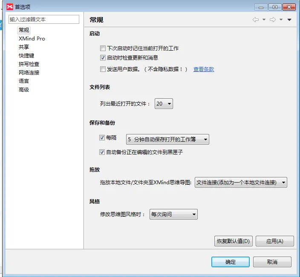Click the 风格 section heading
The width and height of the screenshot is (300, 277).
point(95,202)
